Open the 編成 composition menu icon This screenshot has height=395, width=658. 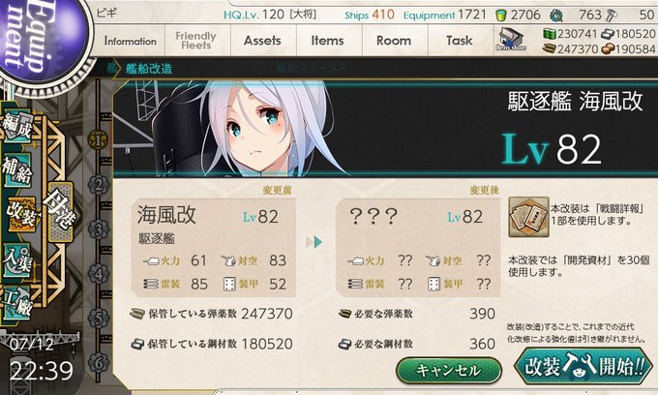click(x=16, y=126)
